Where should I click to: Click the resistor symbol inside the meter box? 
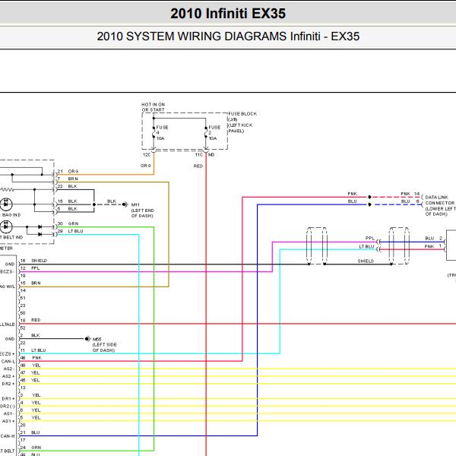[7, 189]
